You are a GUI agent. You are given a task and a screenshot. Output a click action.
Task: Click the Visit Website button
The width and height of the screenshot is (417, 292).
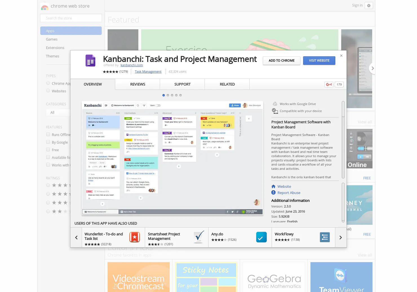319,61
